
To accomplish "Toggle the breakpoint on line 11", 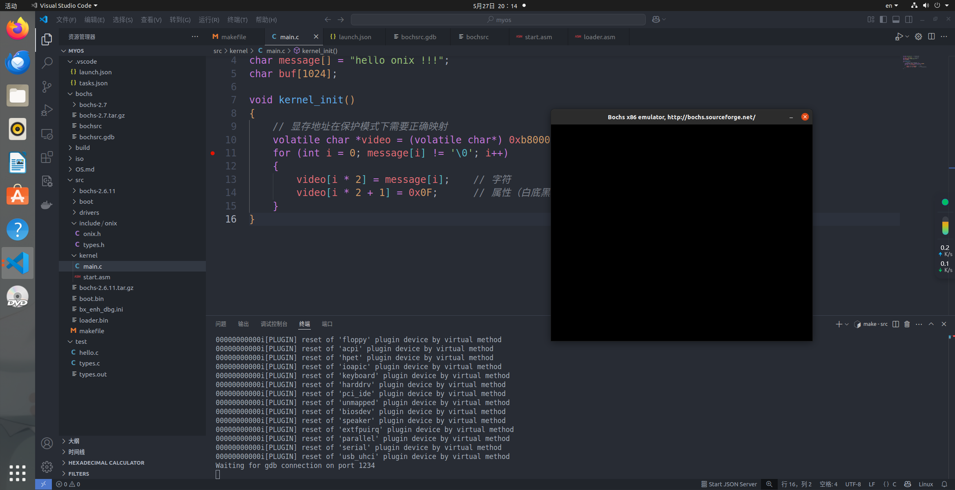I will coord(213,153).
